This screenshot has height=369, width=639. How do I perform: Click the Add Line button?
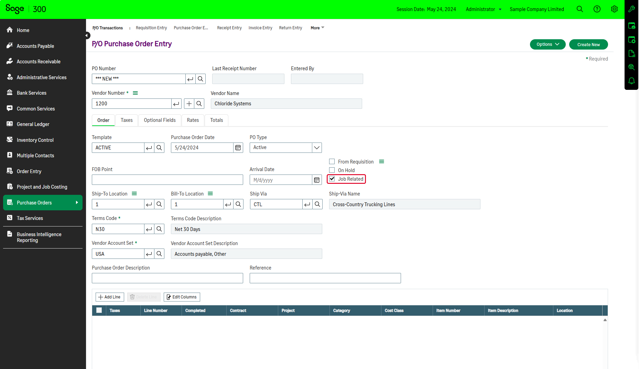click(110, 297)
